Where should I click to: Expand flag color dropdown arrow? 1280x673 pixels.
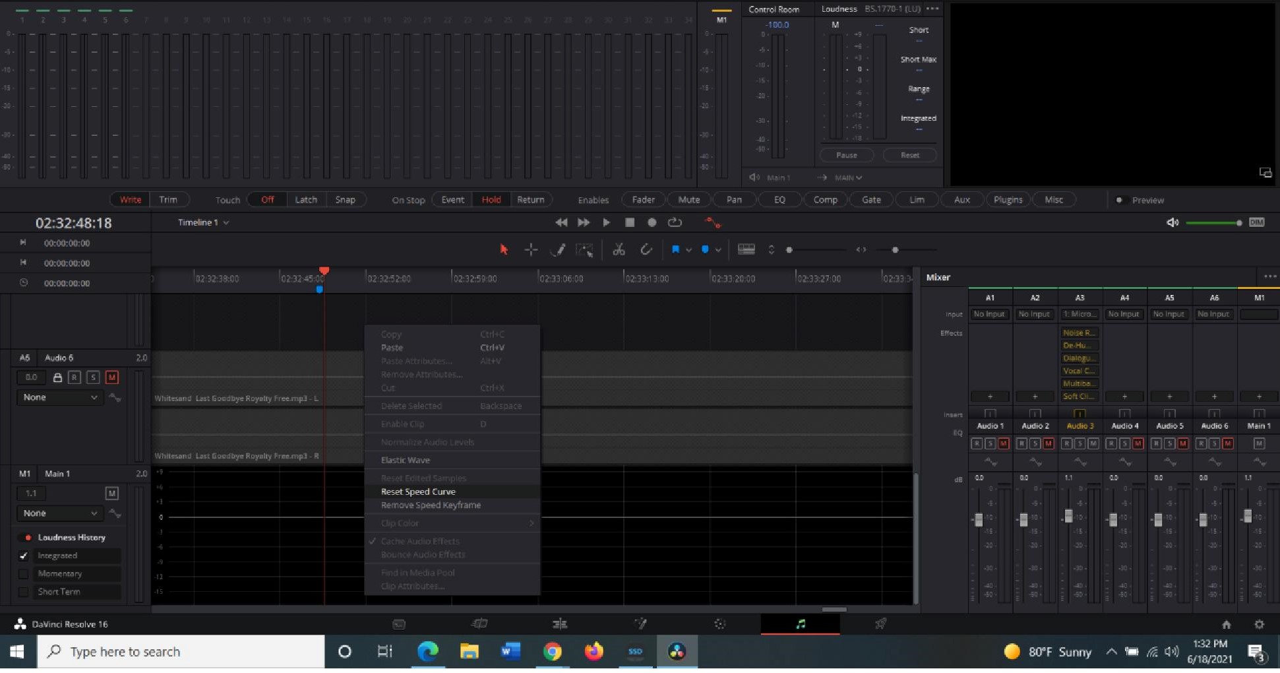pos(688,250)
